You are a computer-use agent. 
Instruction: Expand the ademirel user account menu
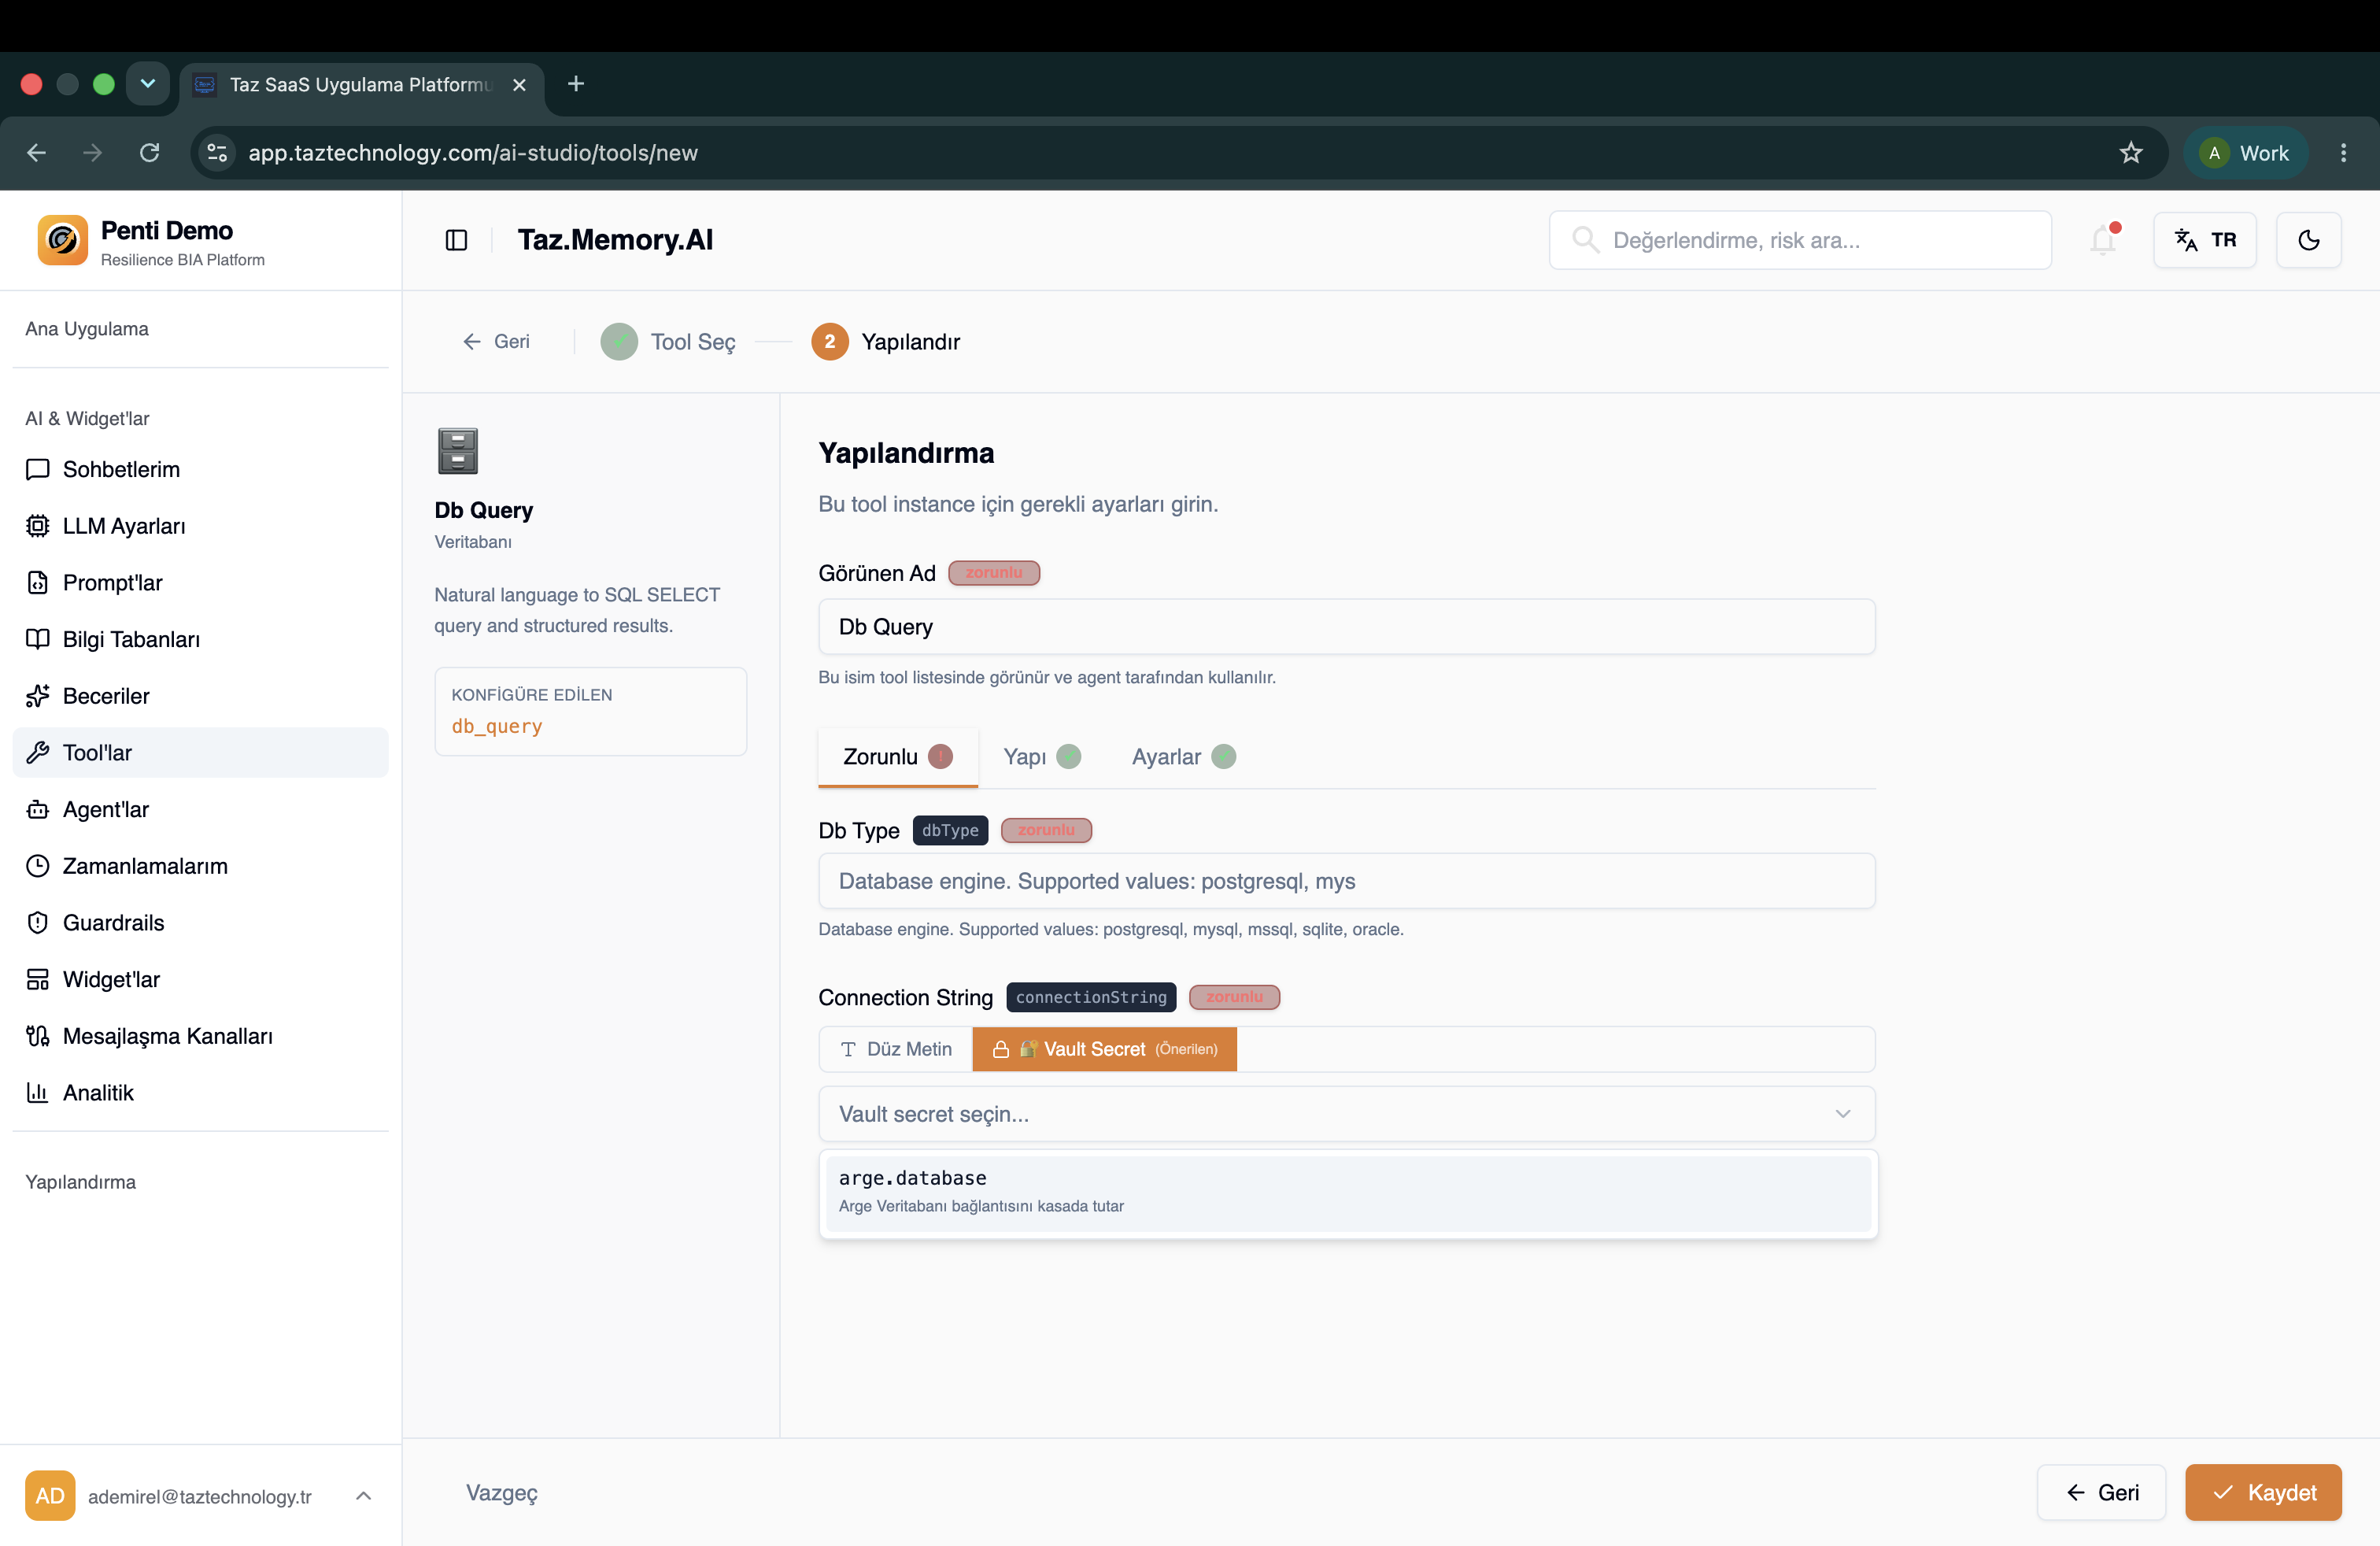[364, 1496]
